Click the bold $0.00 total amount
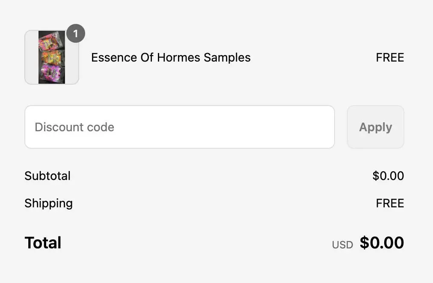The image size is (433, 283). pos(382,243)
